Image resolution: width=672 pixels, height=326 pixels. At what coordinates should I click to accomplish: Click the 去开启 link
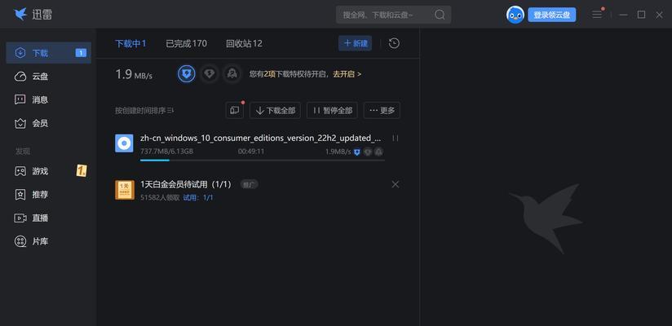[347, 74]
